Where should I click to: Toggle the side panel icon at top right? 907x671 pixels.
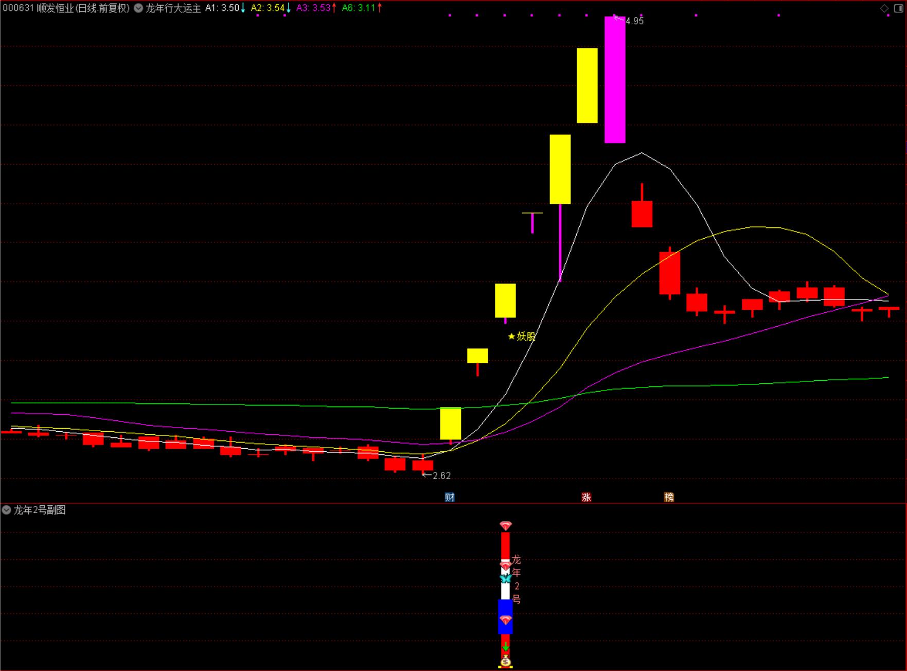click(x=899, y=8)
